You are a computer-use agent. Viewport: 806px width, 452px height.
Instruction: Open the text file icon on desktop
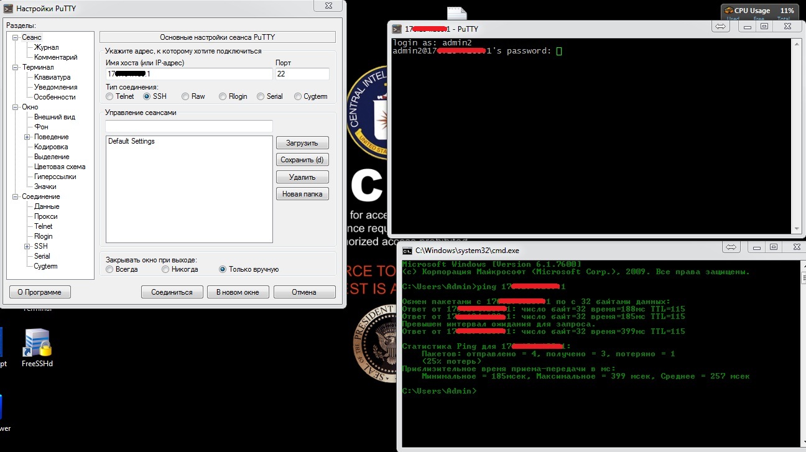(x=456, y=12)
